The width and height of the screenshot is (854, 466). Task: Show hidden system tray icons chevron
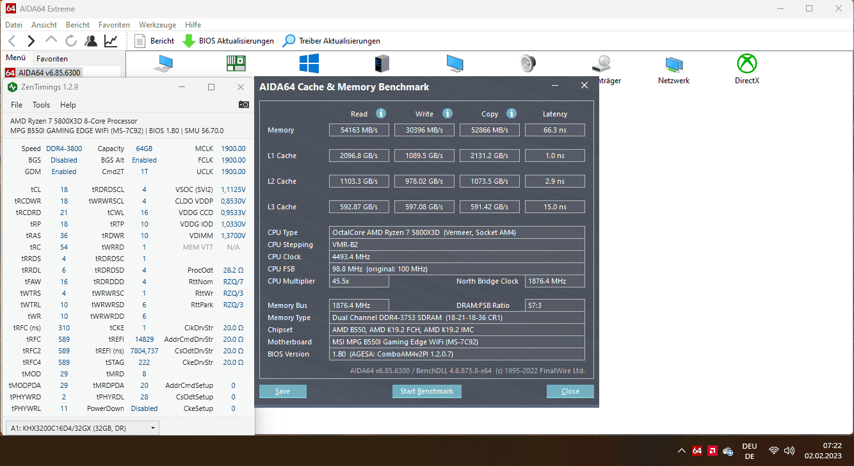(681, 451)
